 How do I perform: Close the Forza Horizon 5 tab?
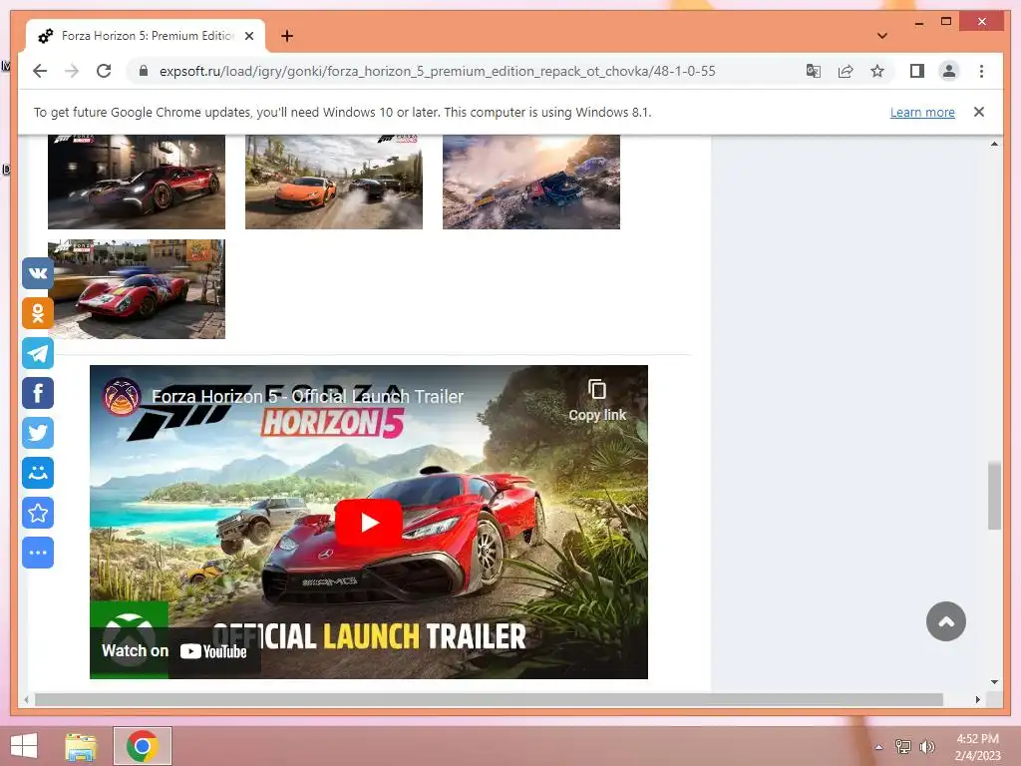(248, 36)
